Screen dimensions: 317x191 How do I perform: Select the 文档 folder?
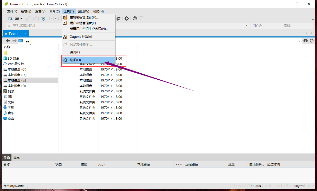pos(9,102)
